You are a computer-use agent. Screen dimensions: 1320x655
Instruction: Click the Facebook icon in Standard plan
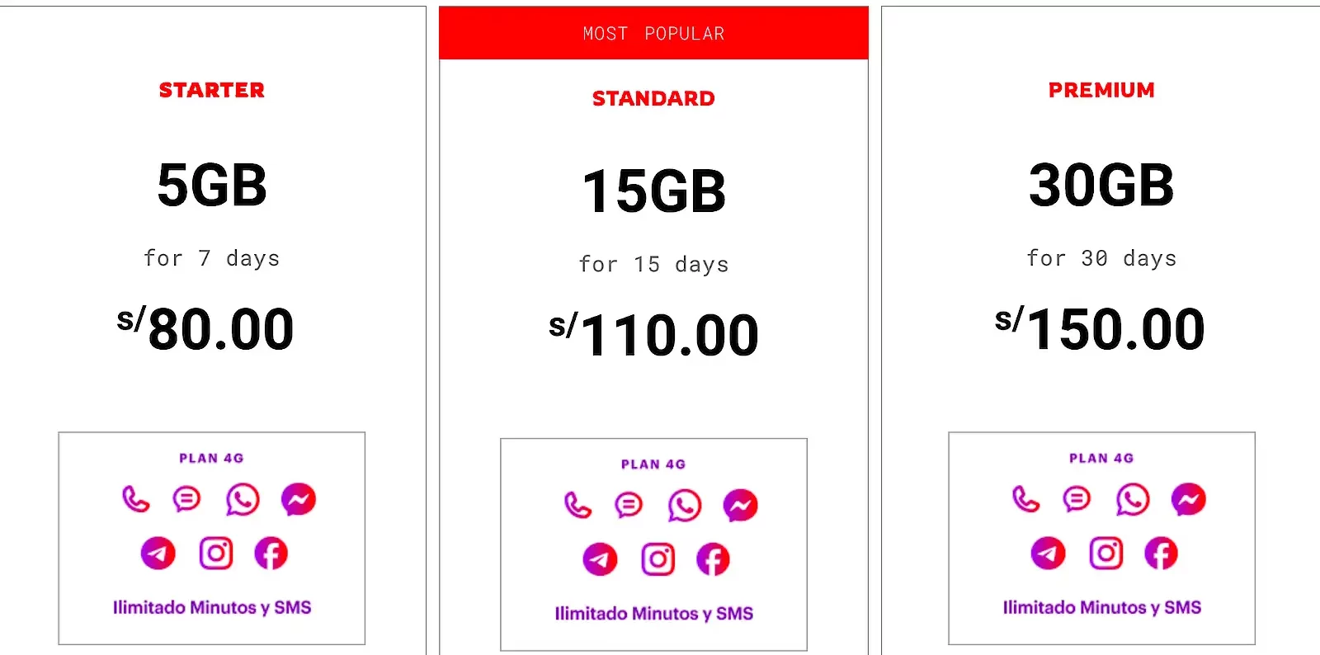point(713,560)
